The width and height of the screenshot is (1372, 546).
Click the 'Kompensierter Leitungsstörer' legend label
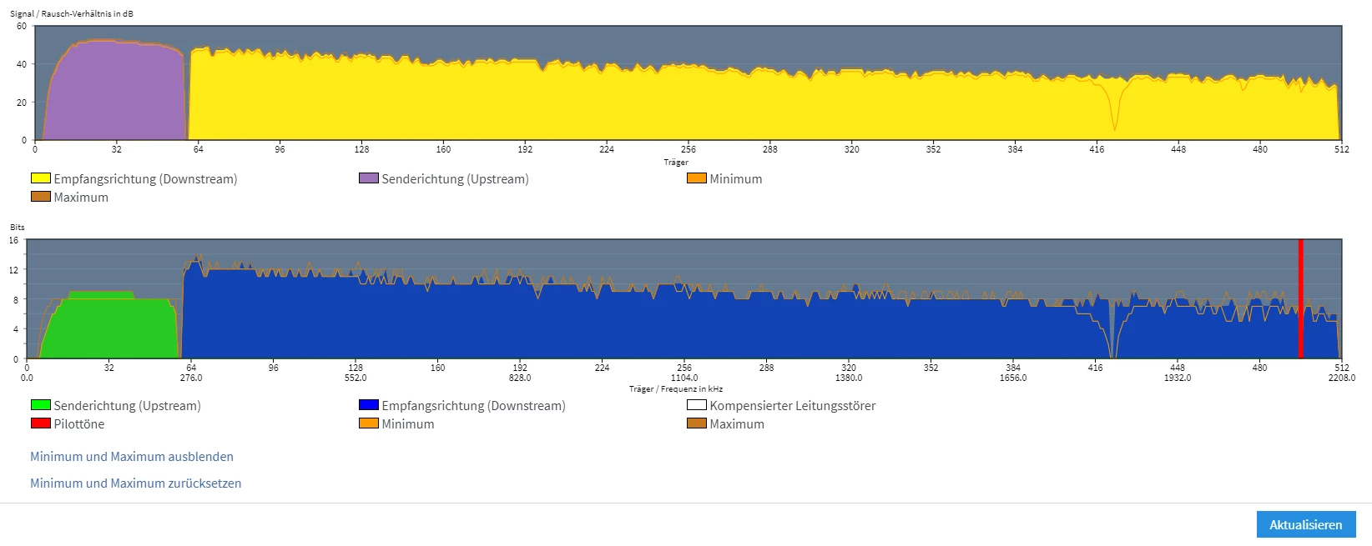(793, 406)
